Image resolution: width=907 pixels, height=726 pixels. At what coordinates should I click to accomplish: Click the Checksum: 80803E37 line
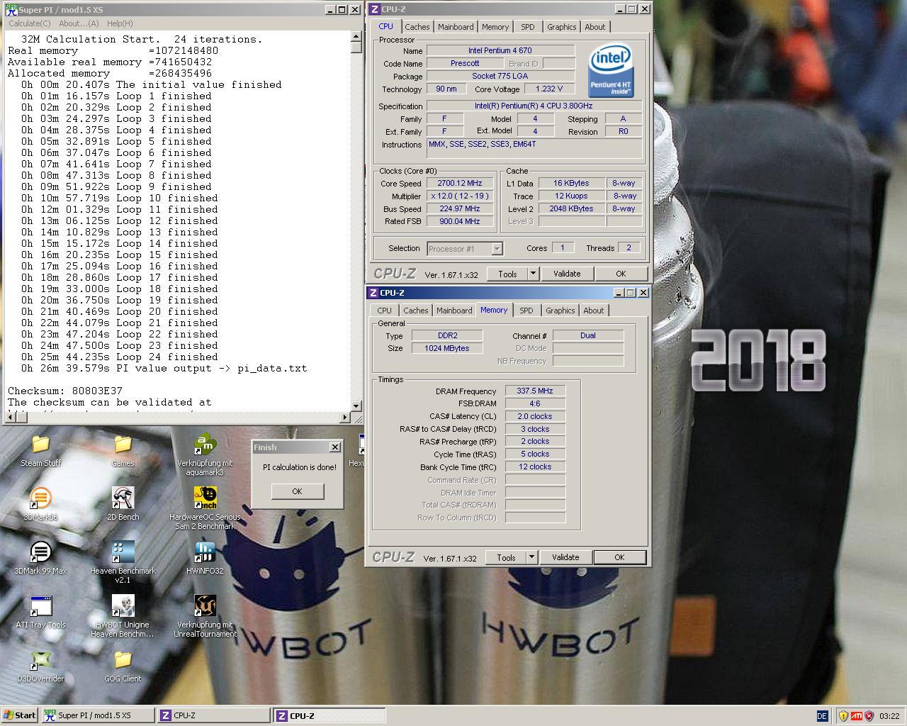tap(65, 391)
